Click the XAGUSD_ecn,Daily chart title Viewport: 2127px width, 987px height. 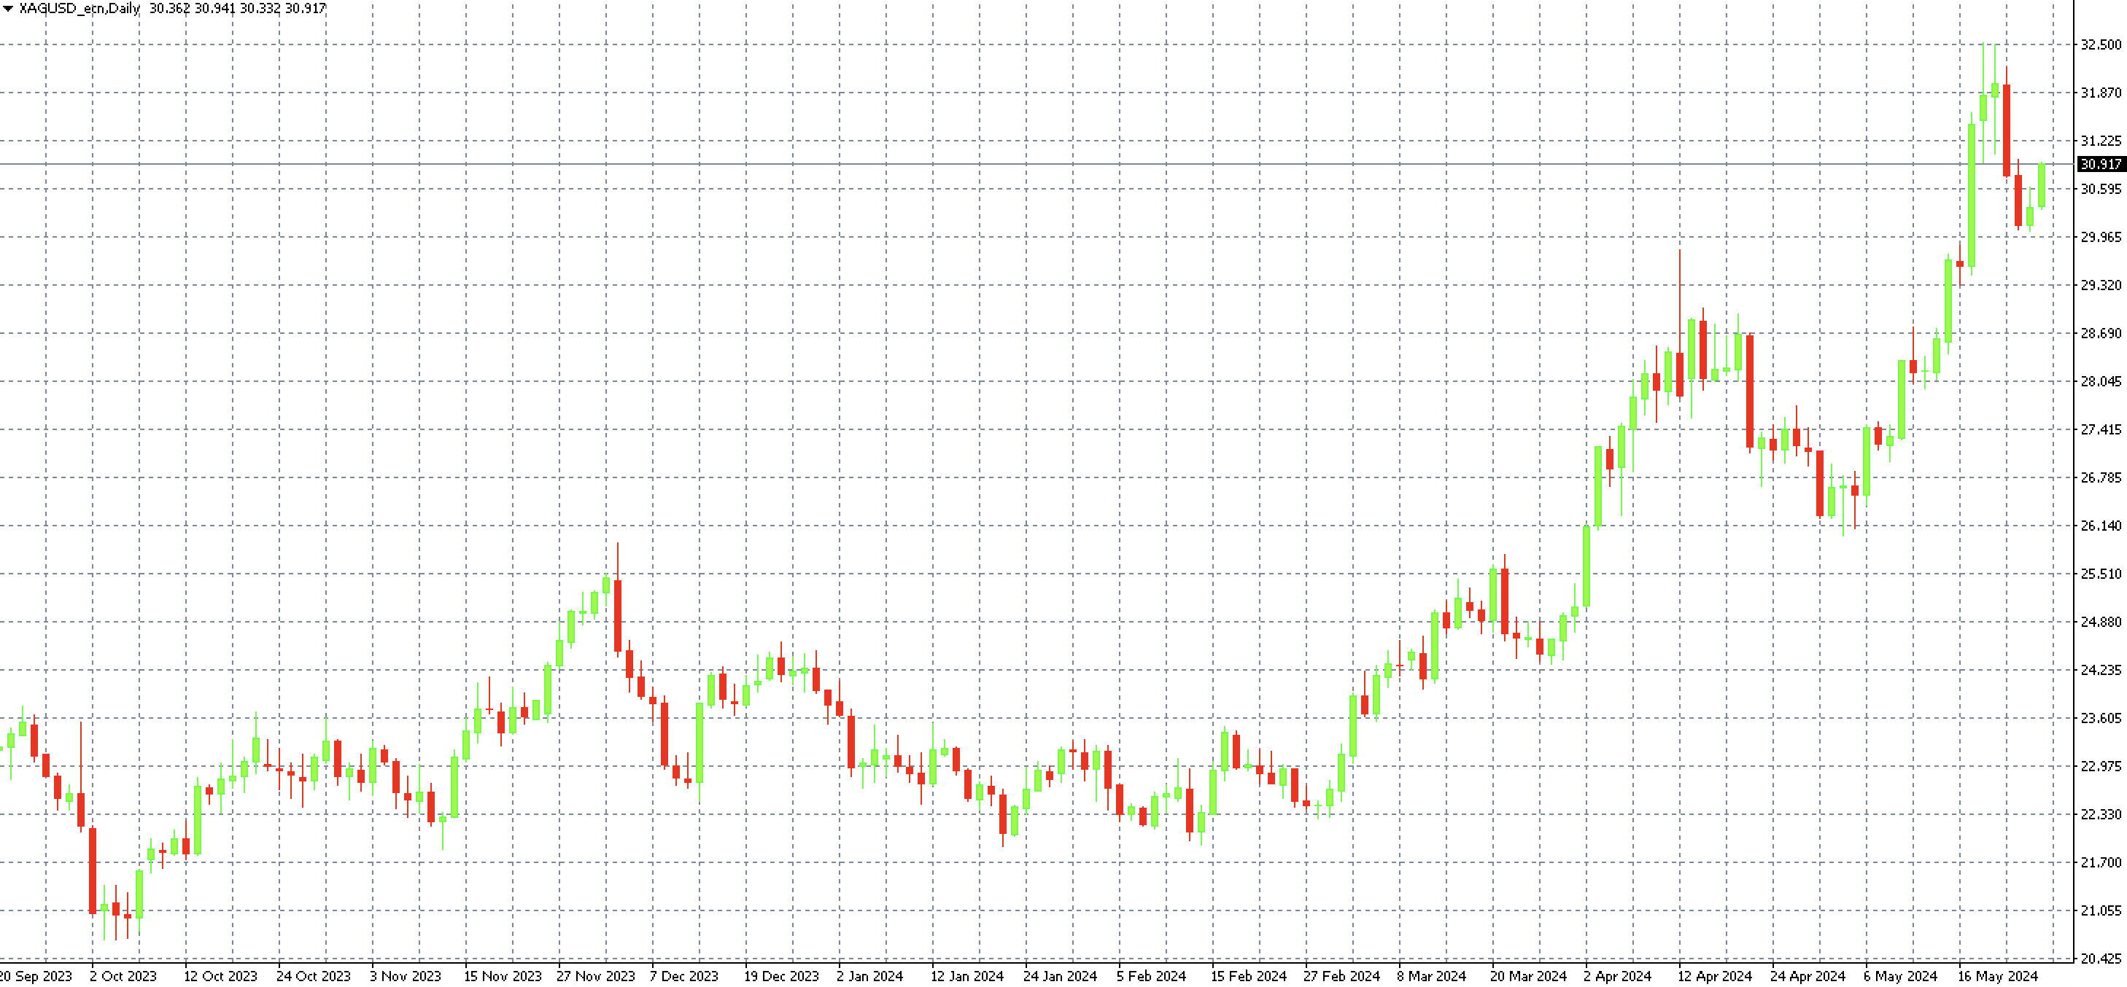pos(80,8)
